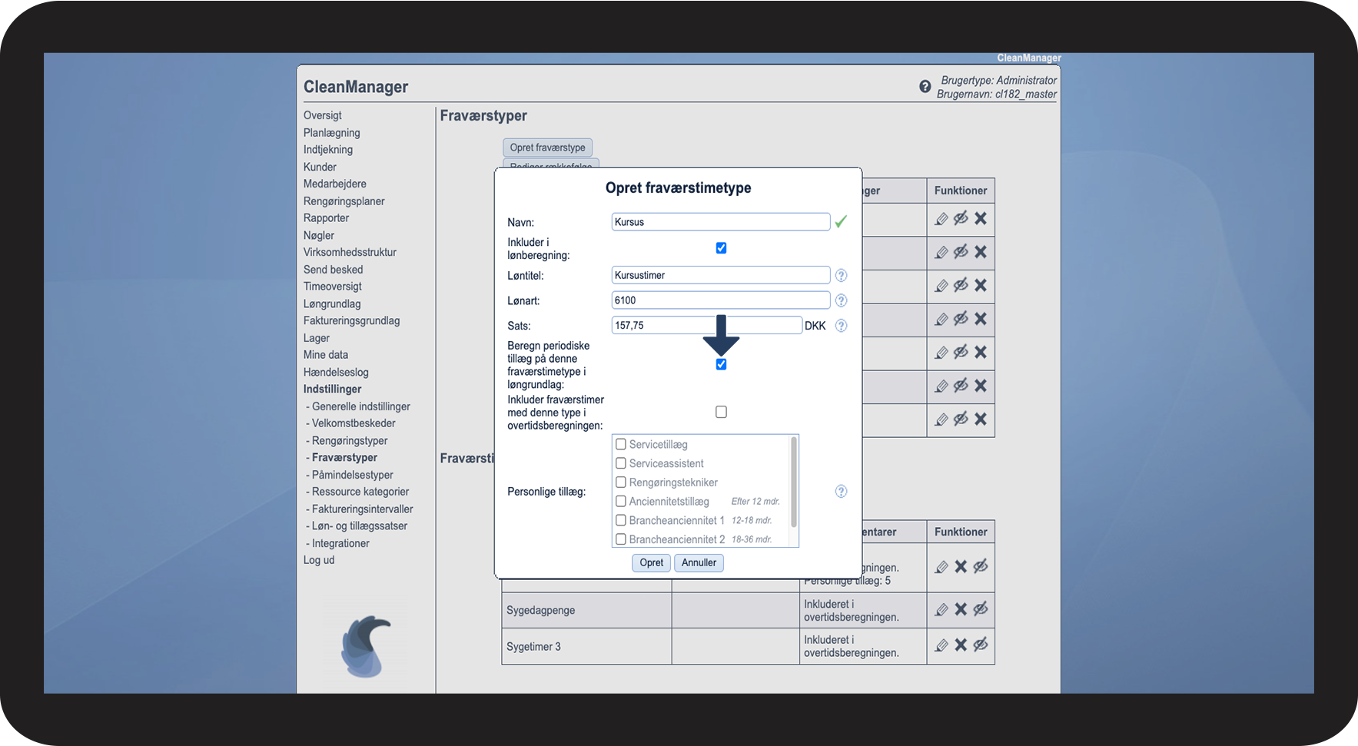This screenshot has width=1358, height=746.
Task: Click Annuller to cancel the dialog
Action: (x=699, y=562)
